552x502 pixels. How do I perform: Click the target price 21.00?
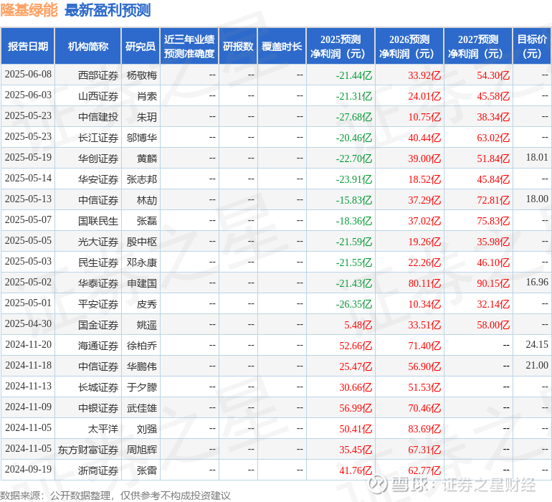pos(537,365)
